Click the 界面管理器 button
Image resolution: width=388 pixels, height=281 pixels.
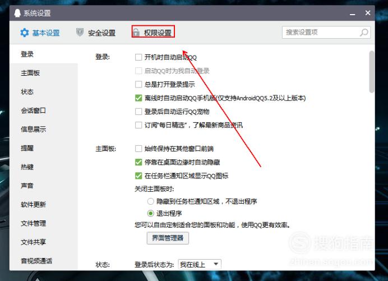coord(168,238)
